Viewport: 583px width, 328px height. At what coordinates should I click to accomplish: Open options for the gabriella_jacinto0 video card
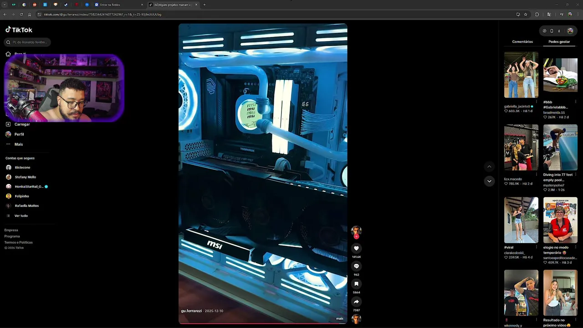click(536, 102)
